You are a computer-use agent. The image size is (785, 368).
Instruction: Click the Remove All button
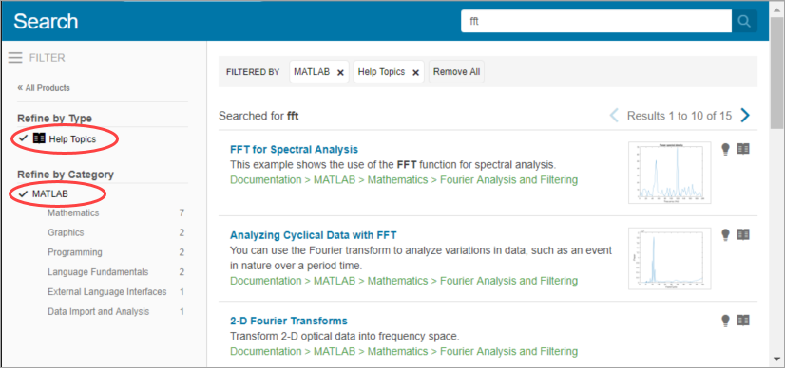(456, 72)
